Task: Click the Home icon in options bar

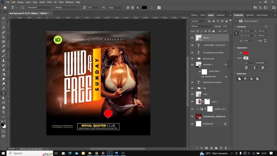Action: click(5, 8)
